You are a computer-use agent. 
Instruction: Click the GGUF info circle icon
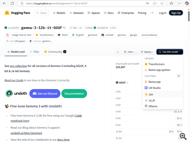(127, 83)
